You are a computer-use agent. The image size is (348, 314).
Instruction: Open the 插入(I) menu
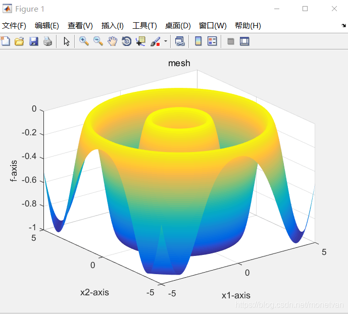pos(113,26)
